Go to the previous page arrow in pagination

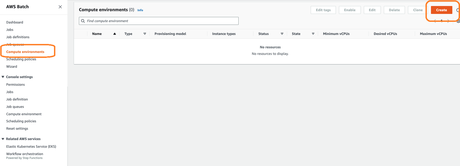(x=435, y=21)
